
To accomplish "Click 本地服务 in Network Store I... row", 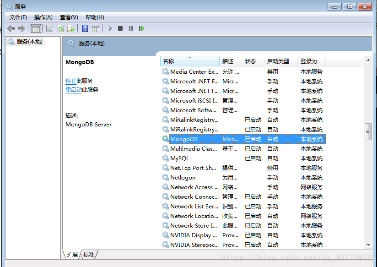I will [x=312, y=226].
